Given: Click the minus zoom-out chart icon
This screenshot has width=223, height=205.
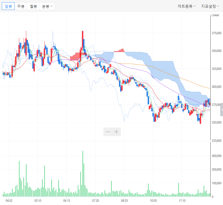Looking at the screenshot, I should pos(108,132).
